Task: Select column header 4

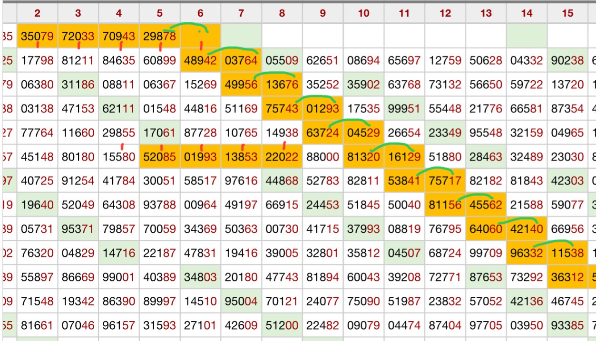Action: coord(119,13)
